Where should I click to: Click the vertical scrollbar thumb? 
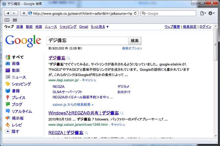(216, 45)
